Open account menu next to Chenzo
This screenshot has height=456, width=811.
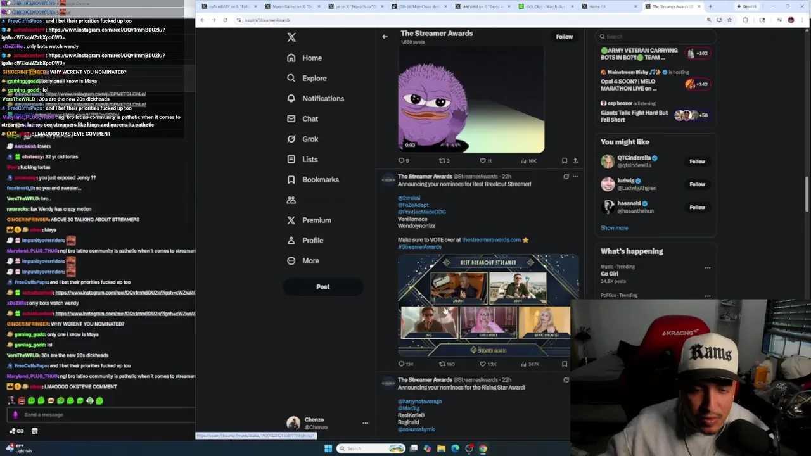point(365,423)
